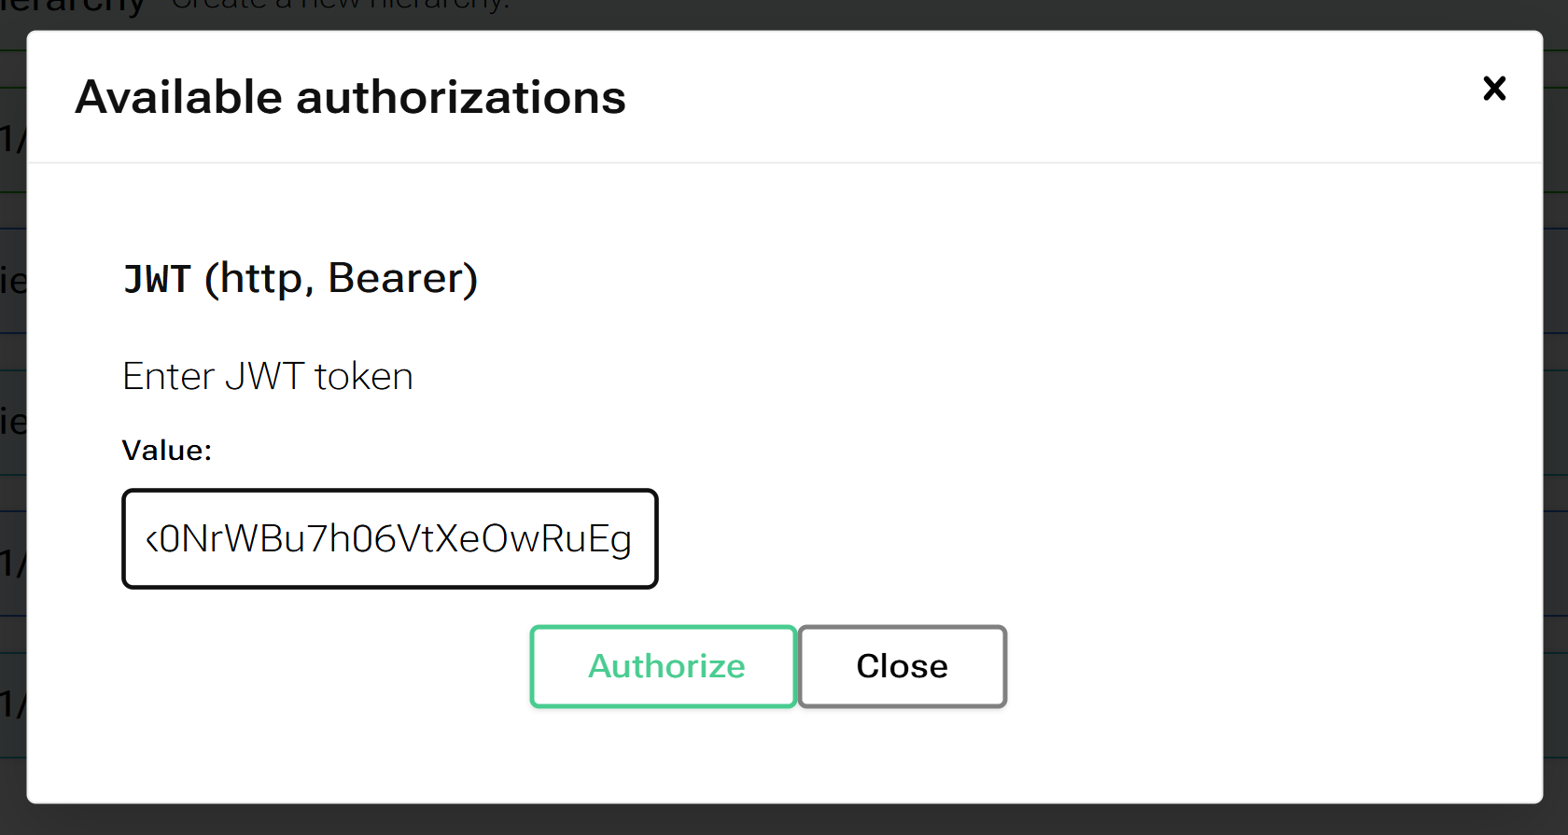The height and width of the screenshot is (835, 1568).
Task: Dismiss the dialog with the X icon
Action: click(1494, 89)
